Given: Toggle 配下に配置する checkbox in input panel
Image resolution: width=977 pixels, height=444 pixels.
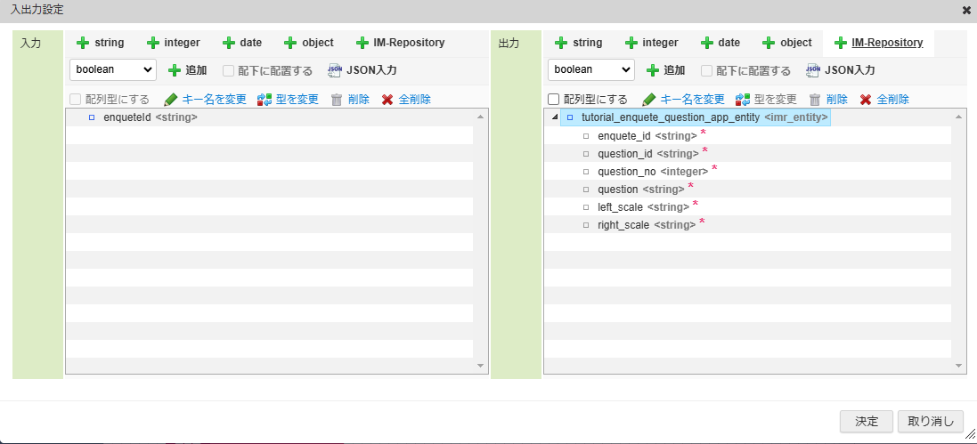Looking at the screenshot, I should tap(229, 70).
